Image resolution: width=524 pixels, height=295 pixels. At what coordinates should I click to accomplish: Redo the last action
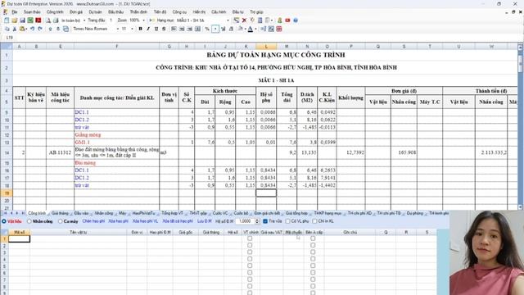pyautogui.click(x=40, y=29)
